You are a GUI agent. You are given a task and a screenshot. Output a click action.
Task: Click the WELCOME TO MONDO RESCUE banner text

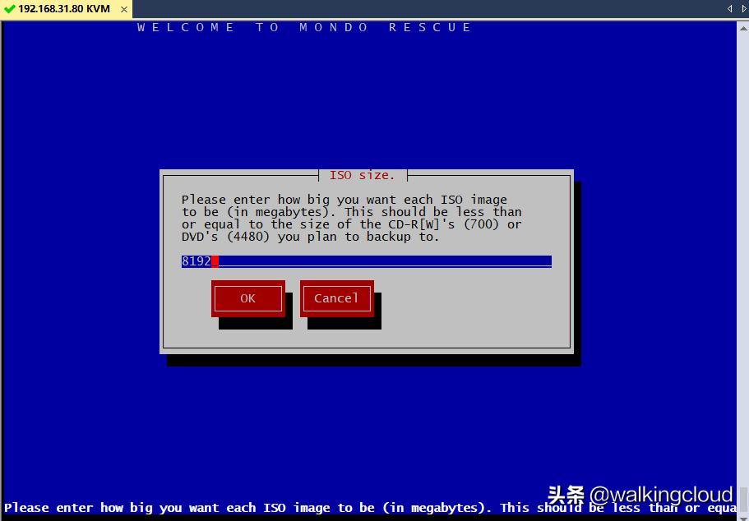tap(303, 27)
